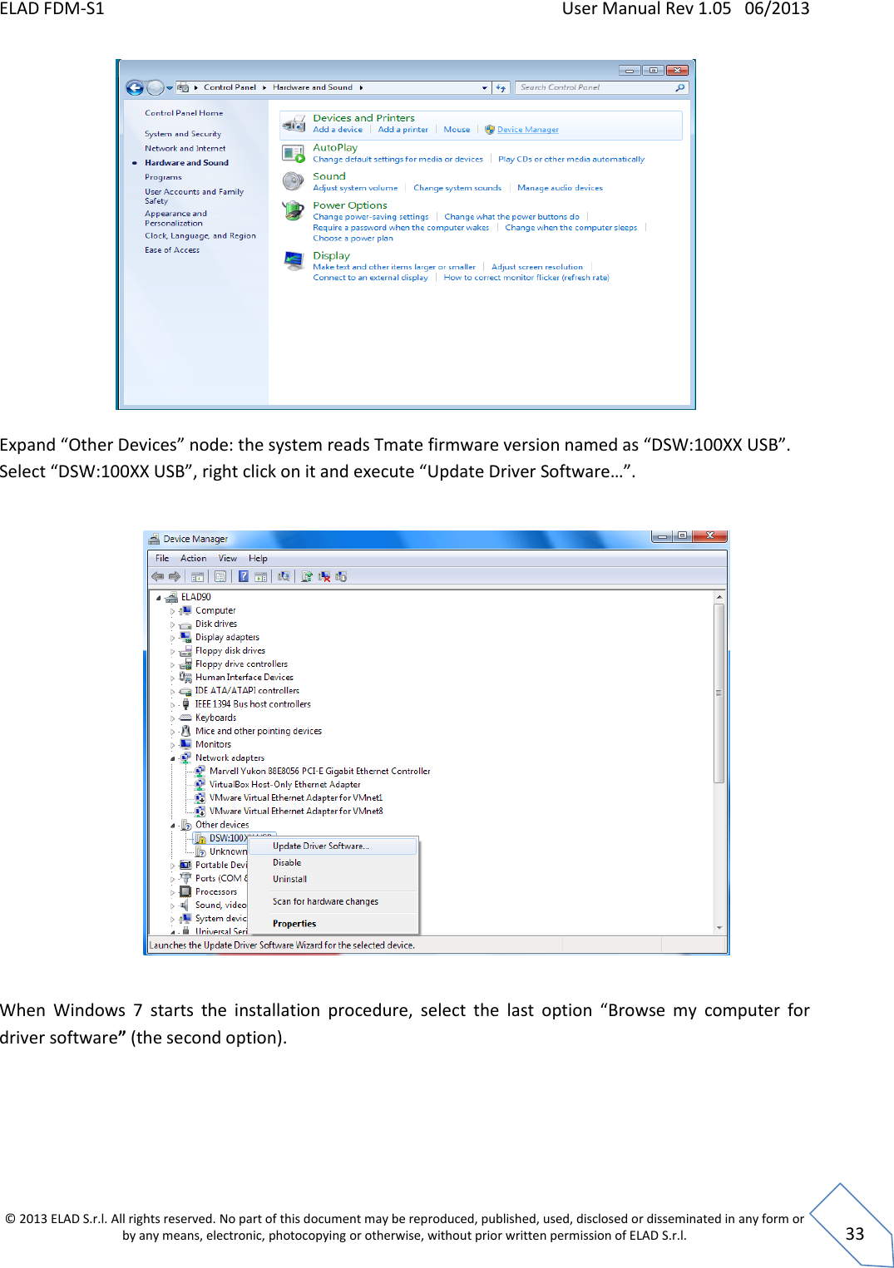Expand the Computer node
This screenshot has height=1268, width=894.
[x=173, y=611]
